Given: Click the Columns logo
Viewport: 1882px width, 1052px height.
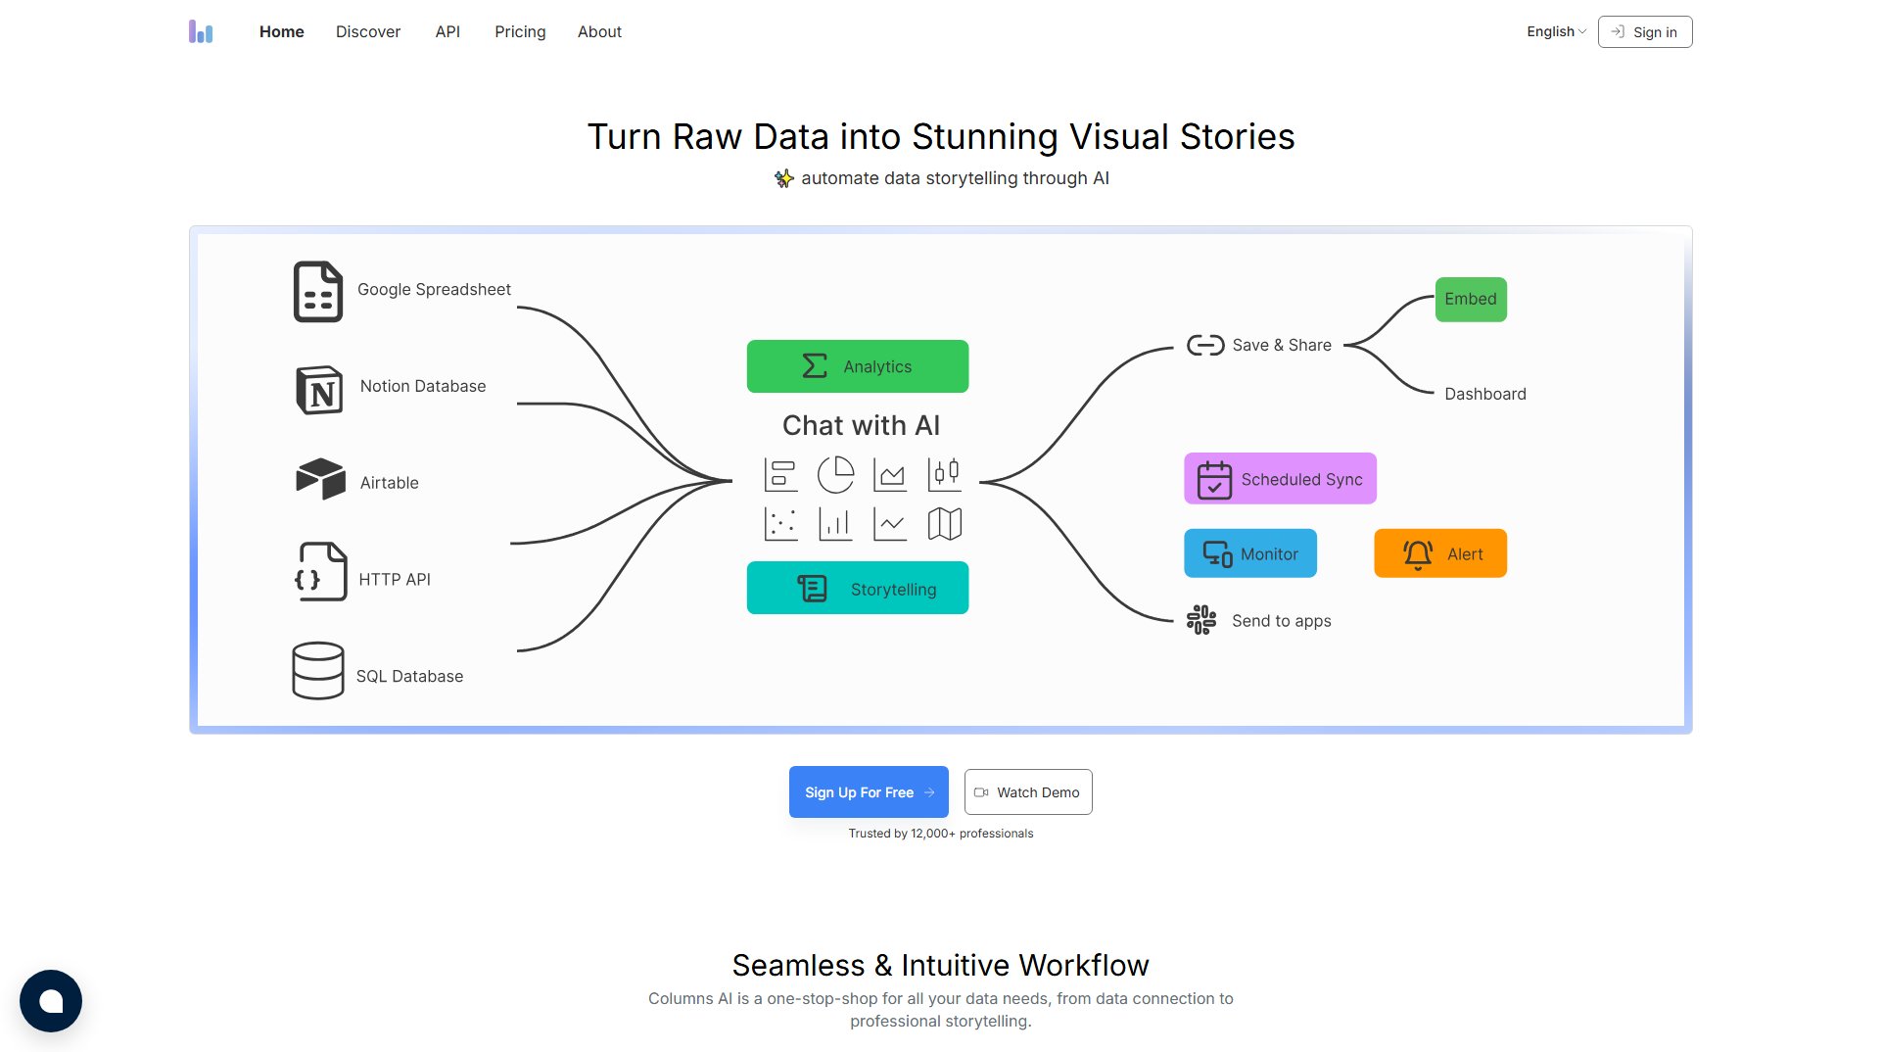Looking at the screenshot, I should tap(200, 31).
